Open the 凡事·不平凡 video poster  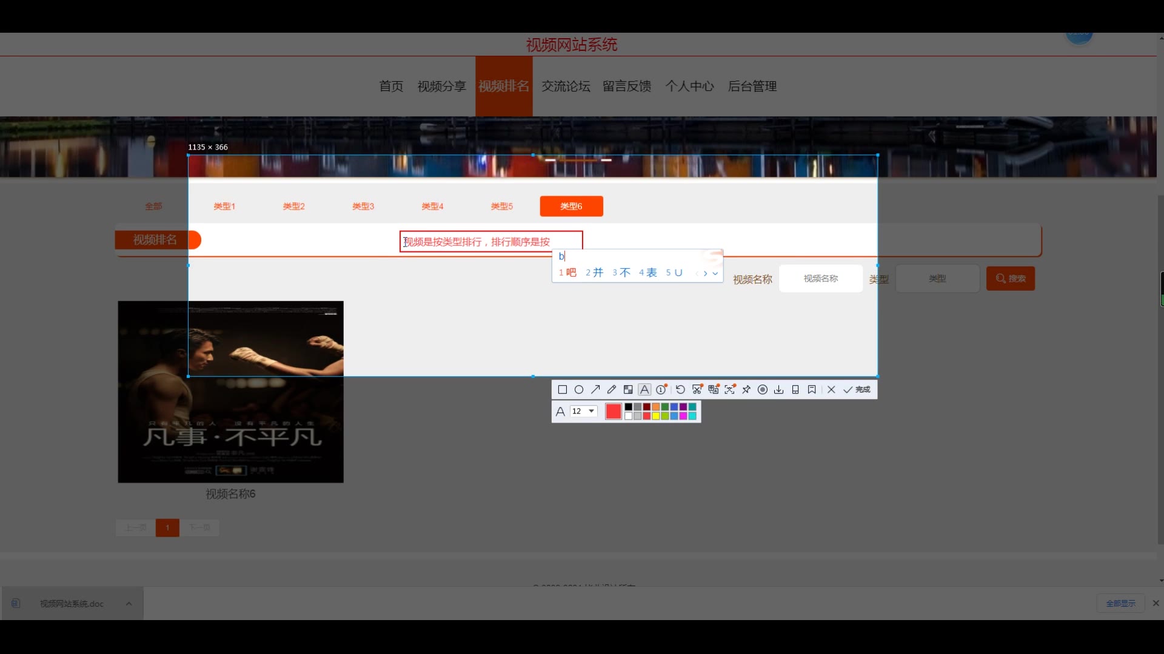(230, 392)
